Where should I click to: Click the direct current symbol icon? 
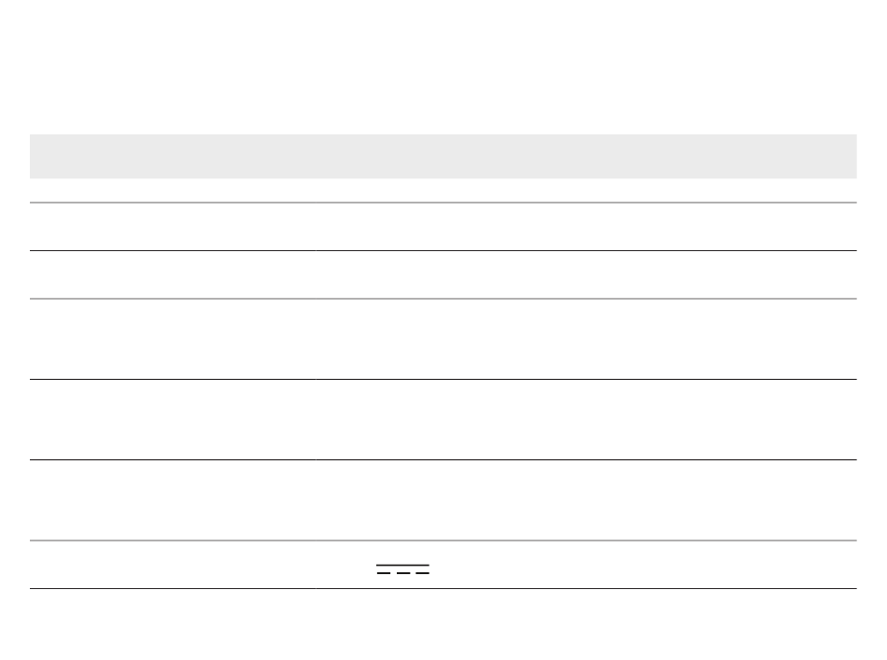(402, 569)
